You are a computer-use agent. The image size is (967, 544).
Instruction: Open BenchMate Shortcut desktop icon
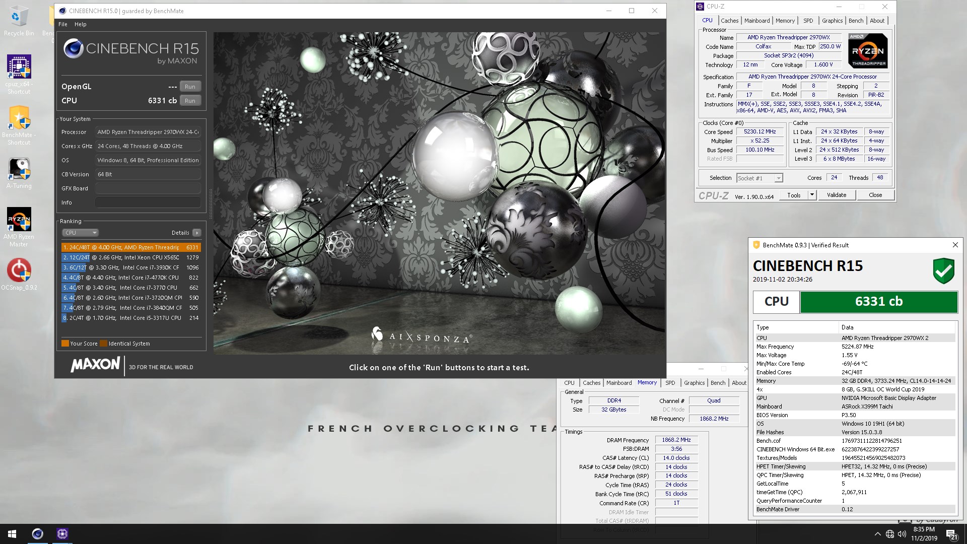19,125
